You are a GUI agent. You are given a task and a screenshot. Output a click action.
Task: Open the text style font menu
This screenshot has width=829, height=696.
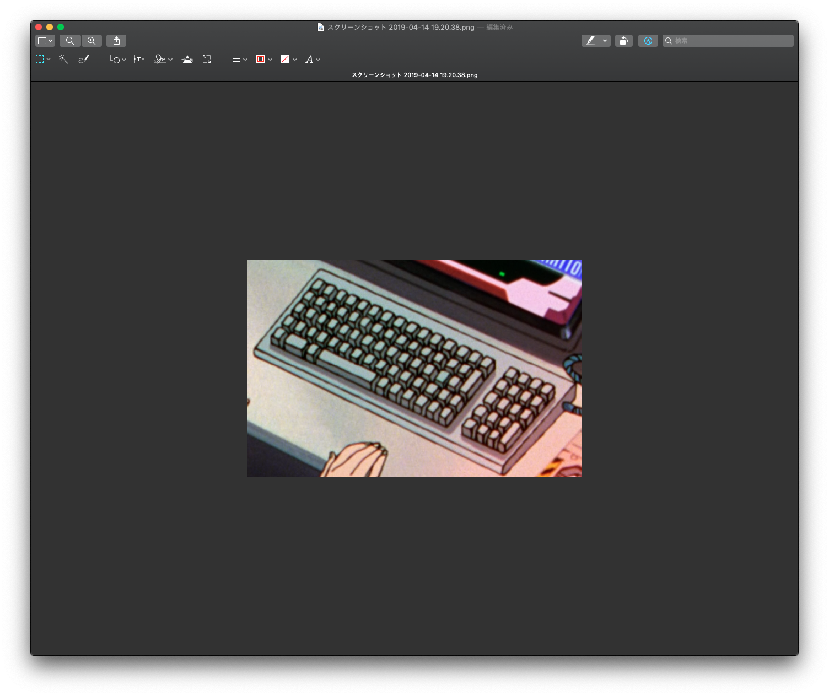[x=313, y=59]
